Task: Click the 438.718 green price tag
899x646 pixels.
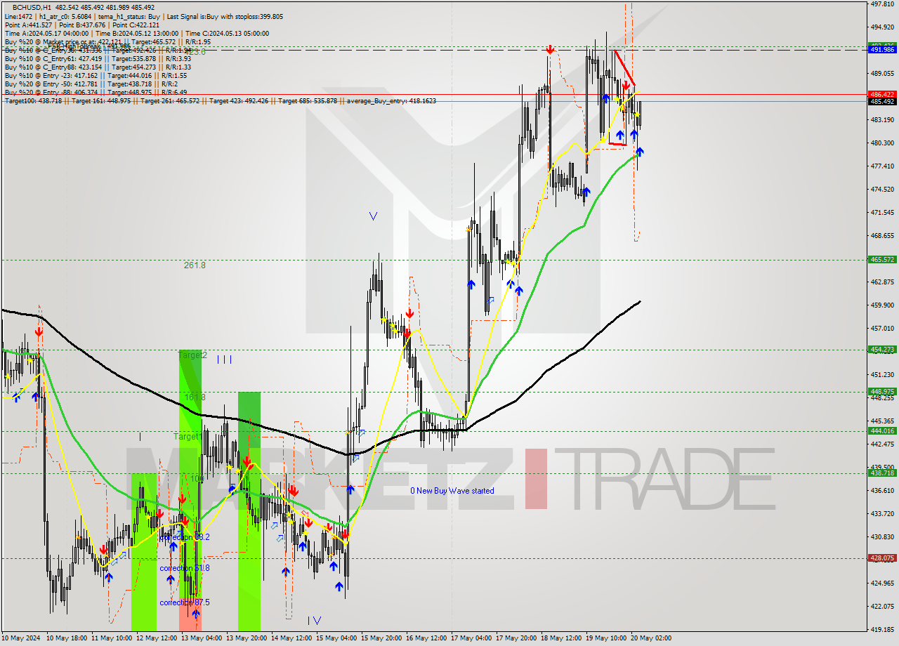Action: pos(882,473)
